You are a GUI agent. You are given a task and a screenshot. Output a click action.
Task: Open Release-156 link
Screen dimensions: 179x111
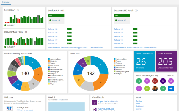coord(53,44)
